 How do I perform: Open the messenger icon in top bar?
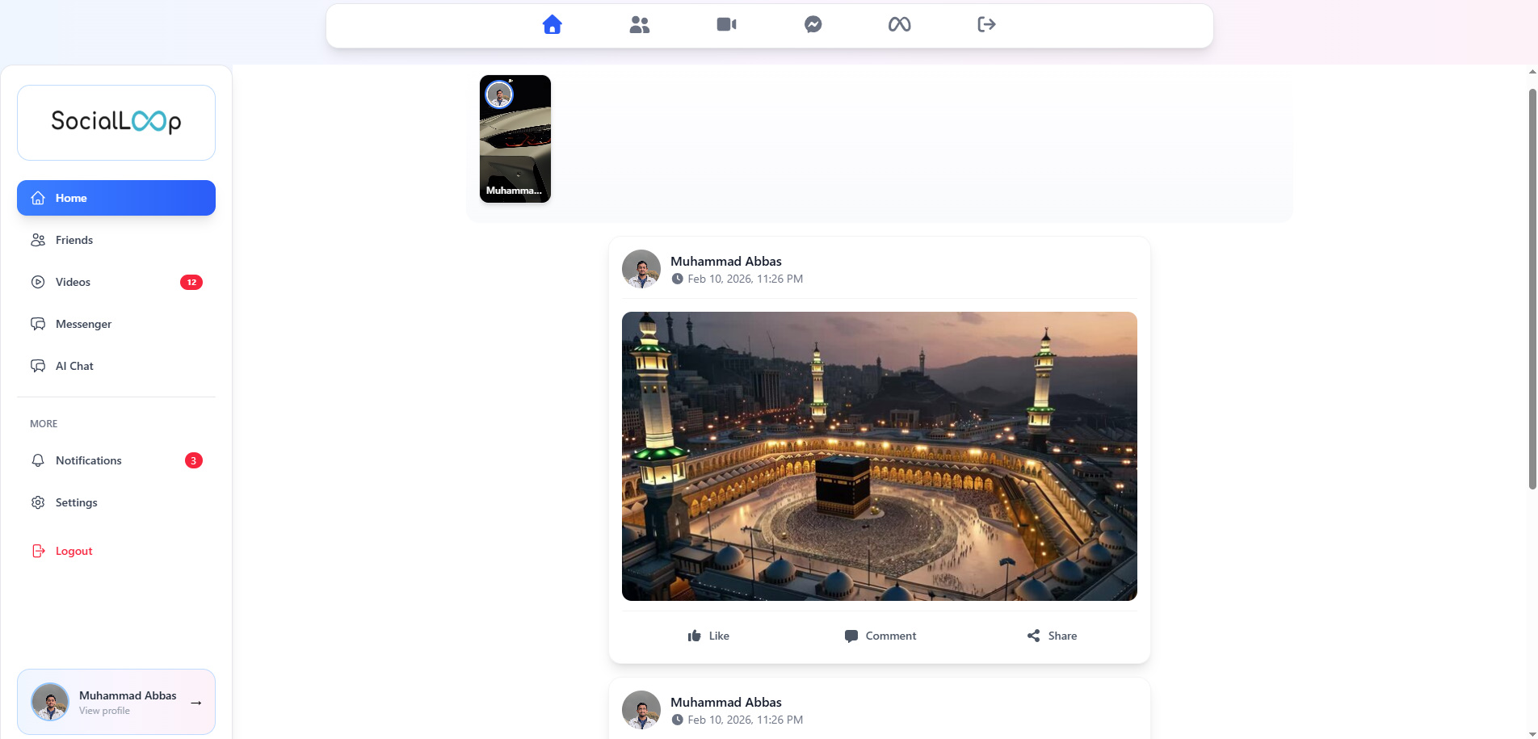[x=813, y=25]
